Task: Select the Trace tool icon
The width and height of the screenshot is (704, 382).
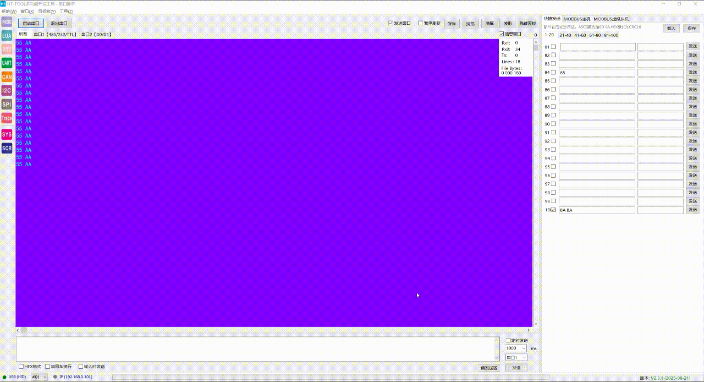Action: tap(7, 118)
